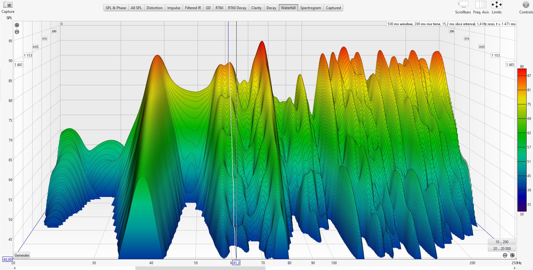Zoom out on the SPL vertical axis

click(x=17, y=32)
